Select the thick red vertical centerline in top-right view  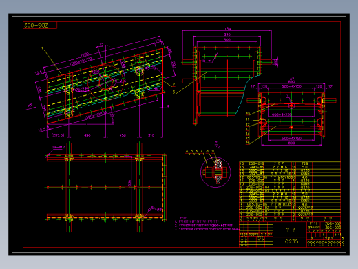tap(227, 88)
